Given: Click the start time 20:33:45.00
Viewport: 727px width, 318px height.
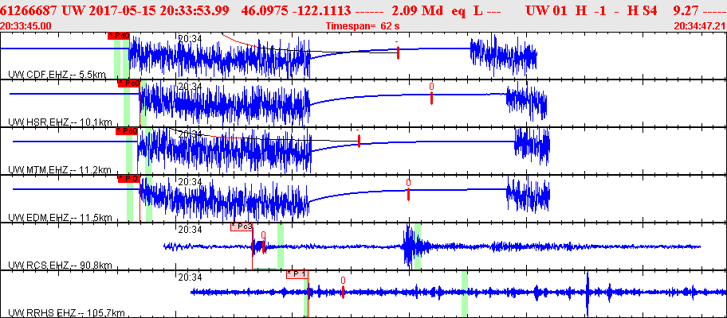Looking at the screenshot, I should 26,26.
